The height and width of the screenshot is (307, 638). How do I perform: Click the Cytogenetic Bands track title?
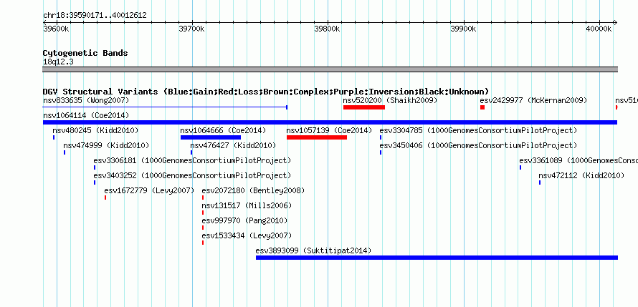[85, 53]
